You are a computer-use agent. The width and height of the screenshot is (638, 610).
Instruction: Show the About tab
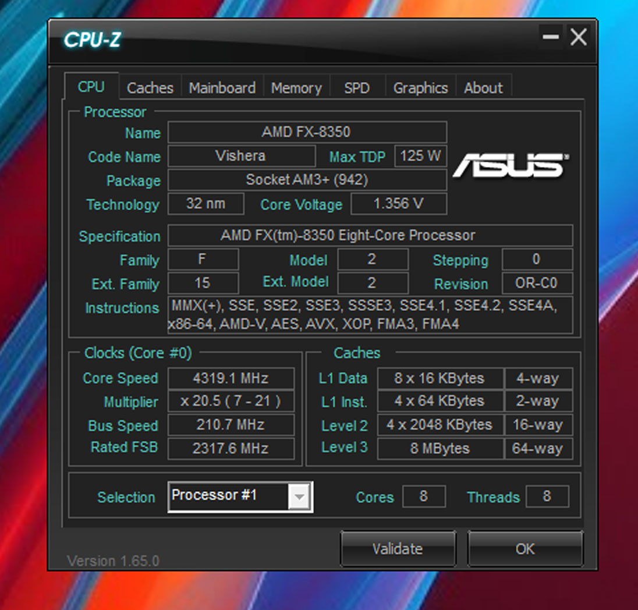tap(483, 88)
